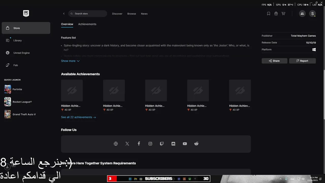Open the Discord social icon

(173, 144)
